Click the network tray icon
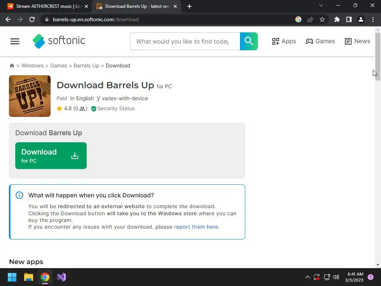The width and height of the screenshot is (381, 286). [327, 277]
